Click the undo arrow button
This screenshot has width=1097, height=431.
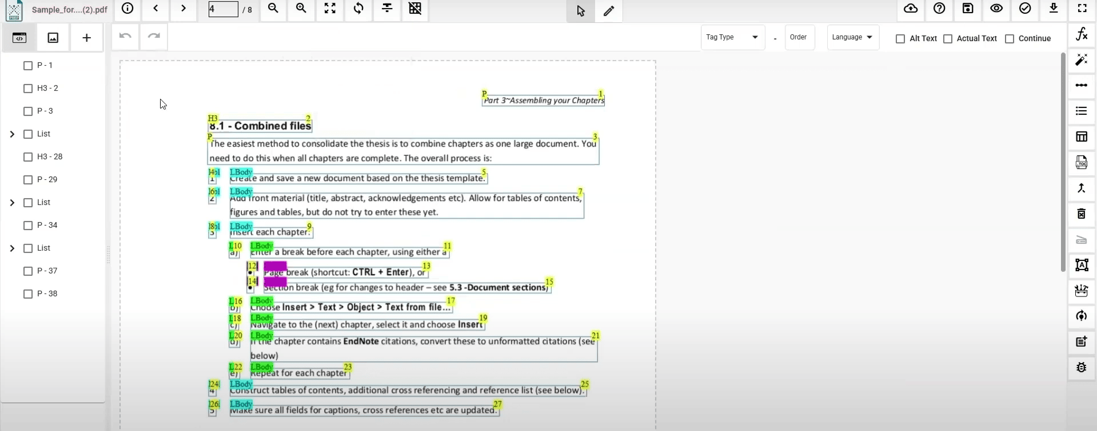(x=125, y=37)
